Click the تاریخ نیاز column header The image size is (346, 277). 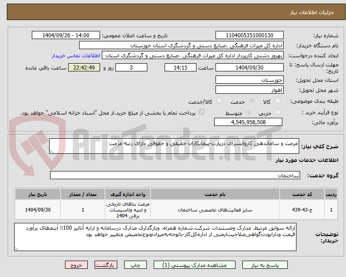[38, 194]
